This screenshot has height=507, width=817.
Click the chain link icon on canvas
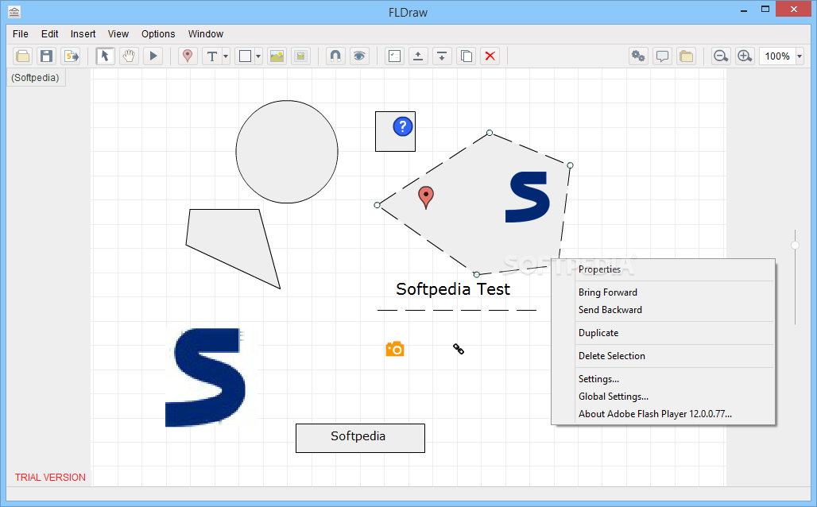tap(459, 349)
